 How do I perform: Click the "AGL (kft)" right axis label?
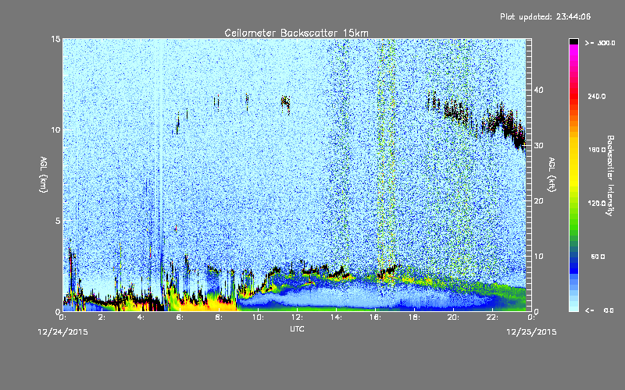click(552, 175)
